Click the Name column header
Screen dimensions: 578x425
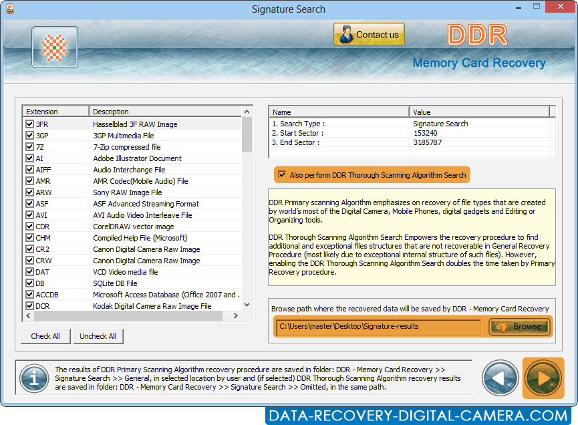coord(339,112)
